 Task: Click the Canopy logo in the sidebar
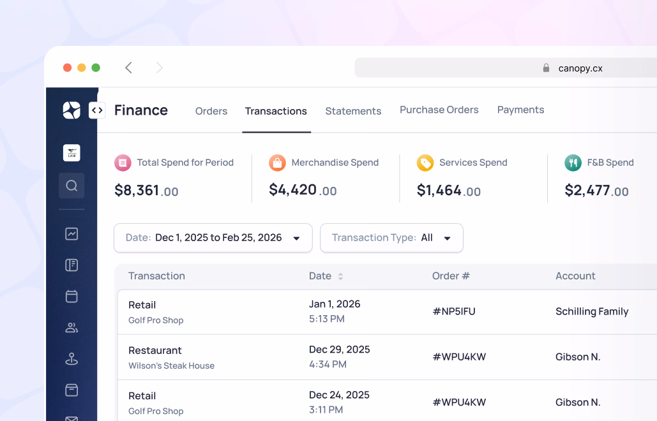(72, 110)
